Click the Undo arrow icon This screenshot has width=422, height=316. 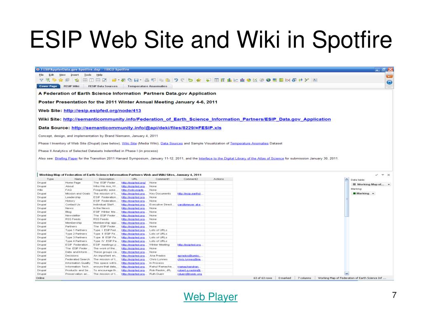point(176,80)
